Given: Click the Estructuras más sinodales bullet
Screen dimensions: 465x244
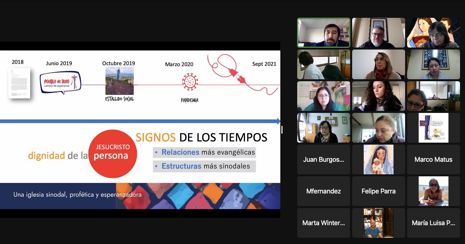Looking at the screenshot, I should click(x=205, y=166).
